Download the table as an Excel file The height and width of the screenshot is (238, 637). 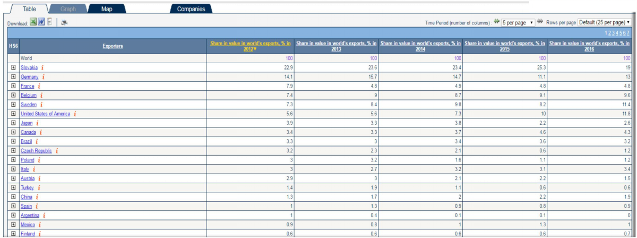pos(32,22)
